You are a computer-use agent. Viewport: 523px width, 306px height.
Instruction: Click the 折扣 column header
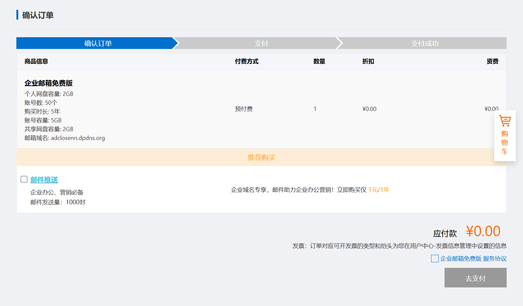click(368, 61)
